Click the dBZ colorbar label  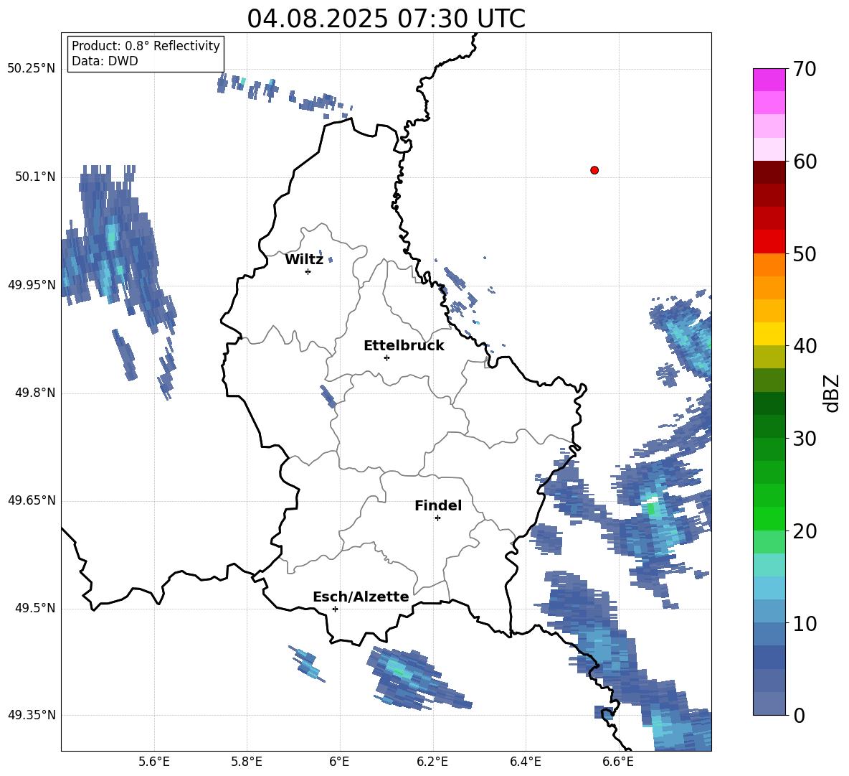832,393
